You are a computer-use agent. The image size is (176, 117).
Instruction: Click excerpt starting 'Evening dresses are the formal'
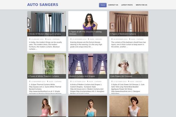[x=86, y=44]
